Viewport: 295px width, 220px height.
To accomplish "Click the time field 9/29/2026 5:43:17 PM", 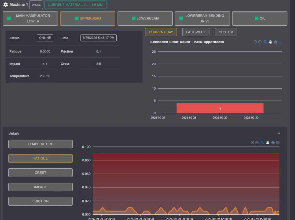I will (x=99, y=38).
